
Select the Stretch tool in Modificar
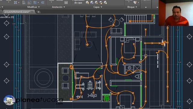point(24,2)
